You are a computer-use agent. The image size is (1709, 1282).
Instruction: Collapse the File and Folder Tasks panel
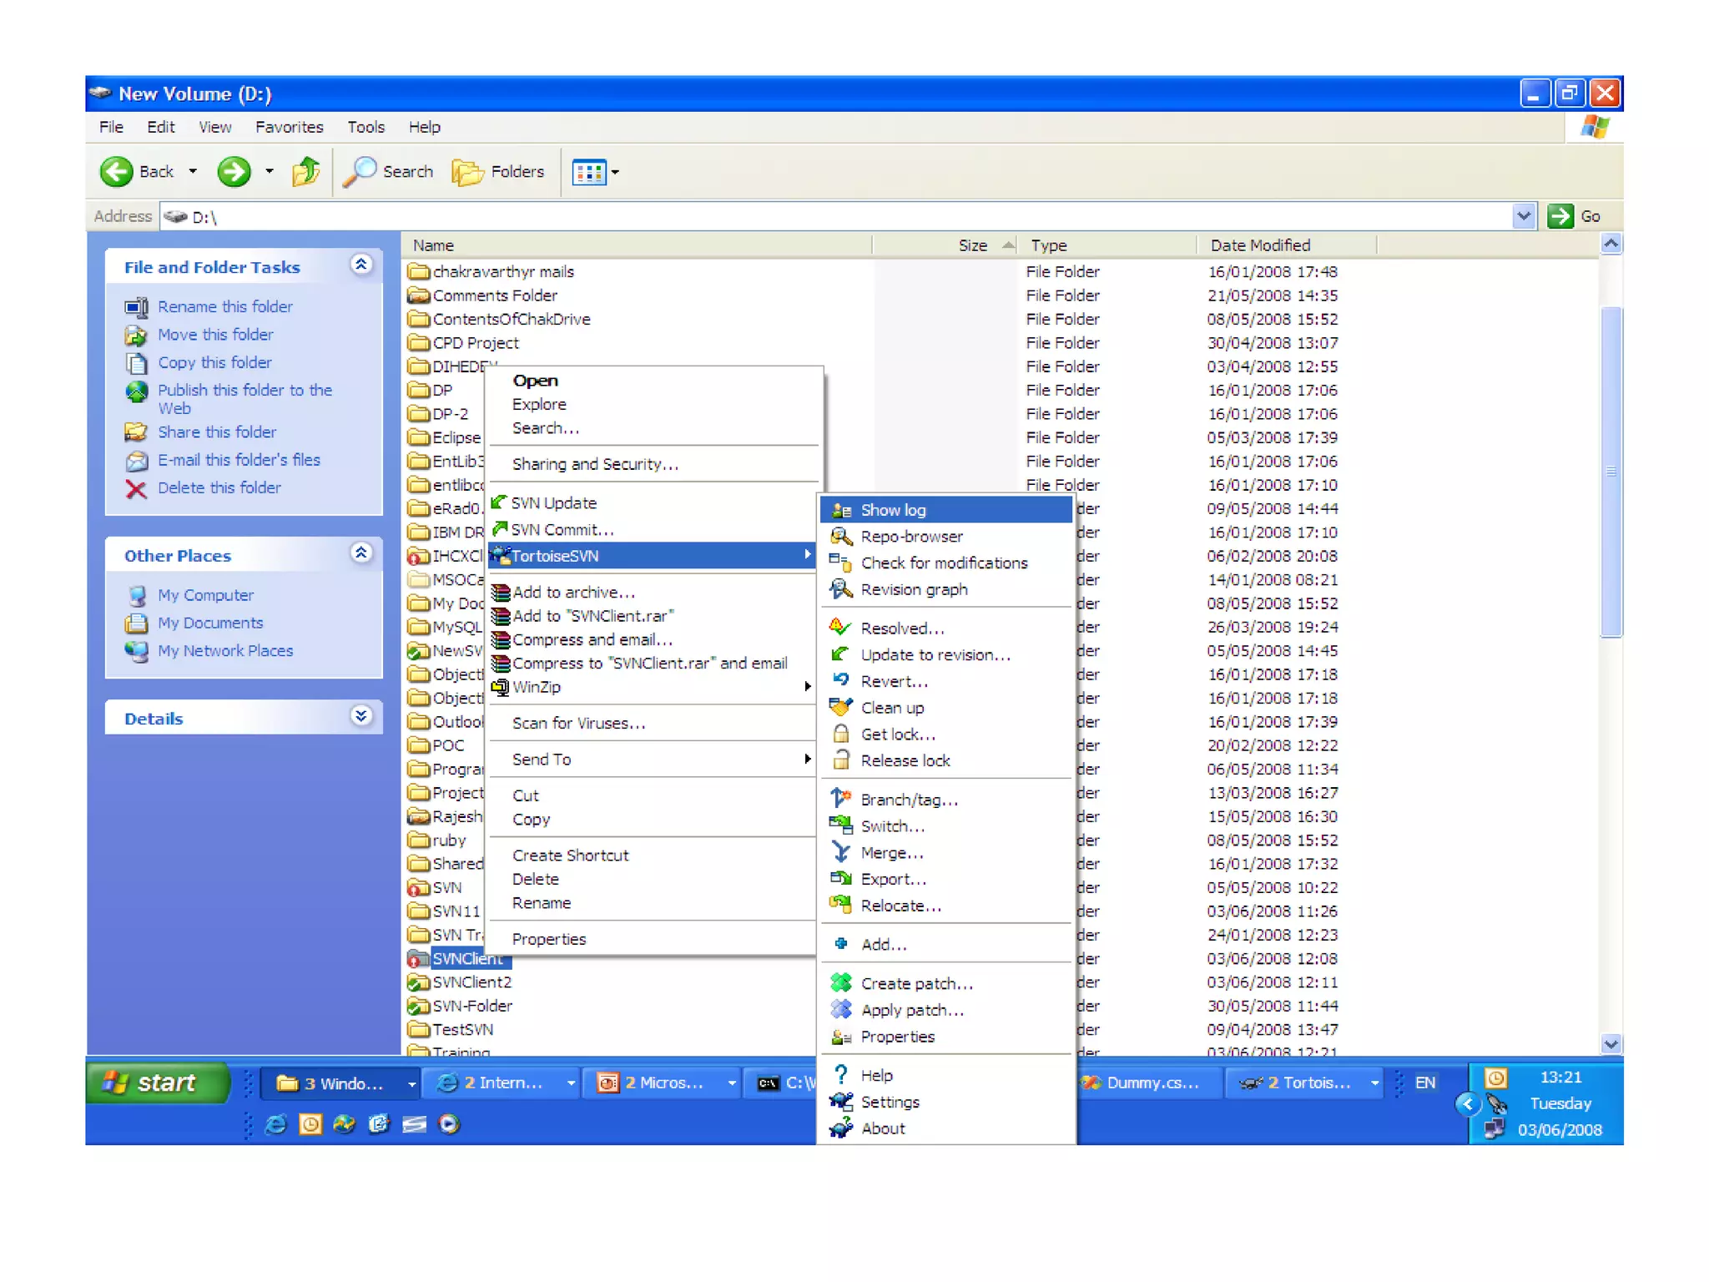tap(360, 265)
